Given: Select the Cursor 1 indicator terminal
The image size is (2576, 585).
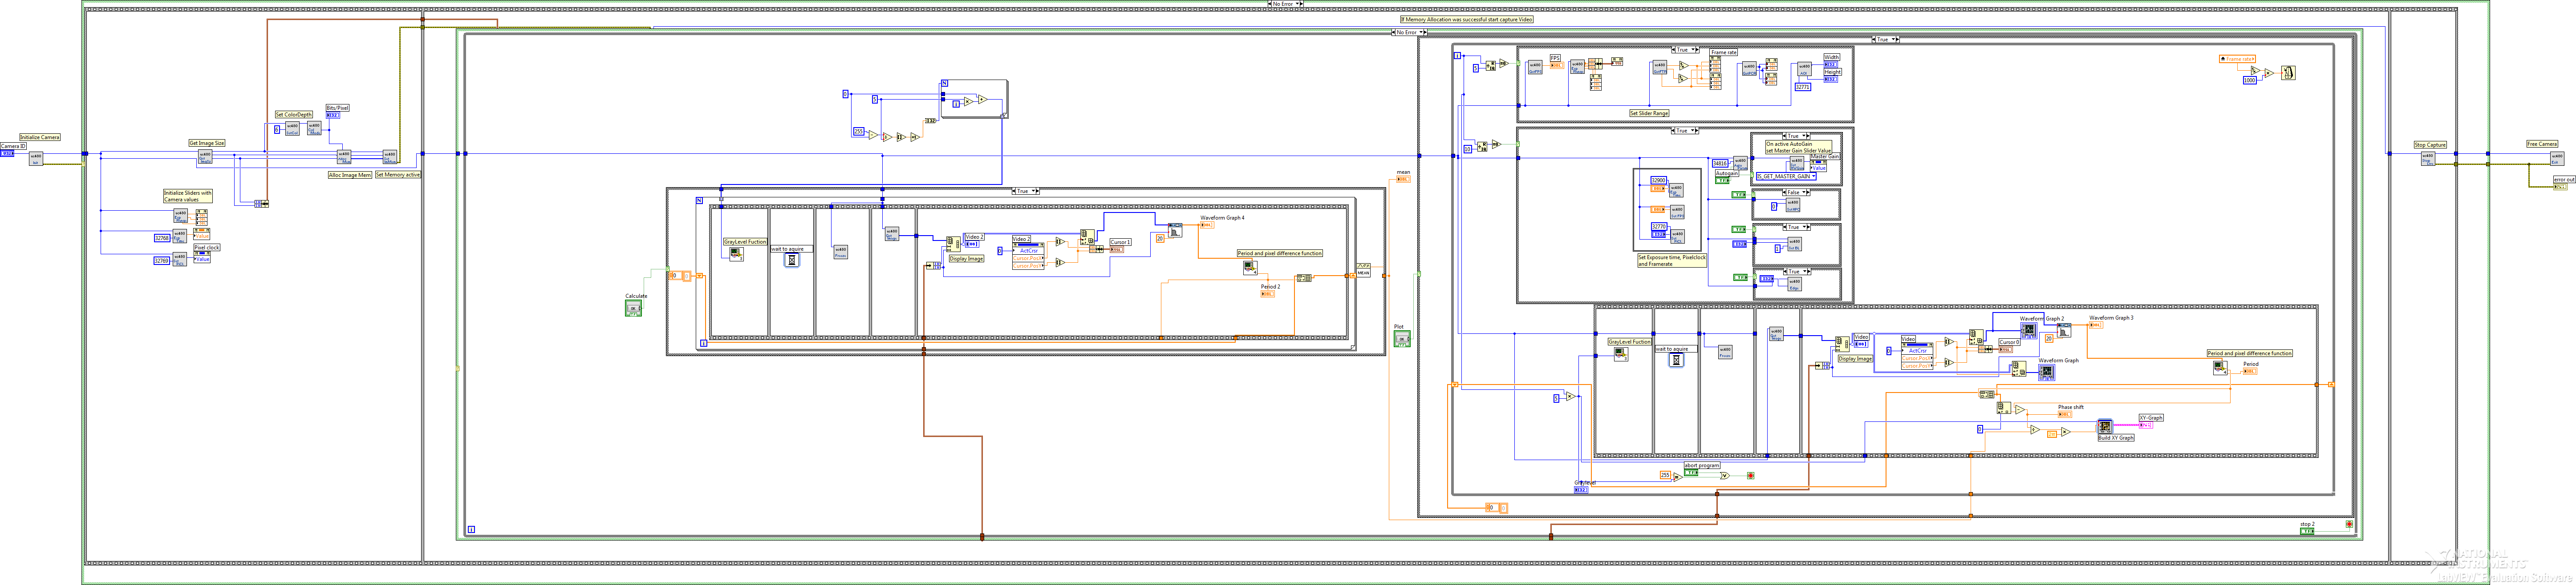Looking at the screenshot, I should point(1117,249).
